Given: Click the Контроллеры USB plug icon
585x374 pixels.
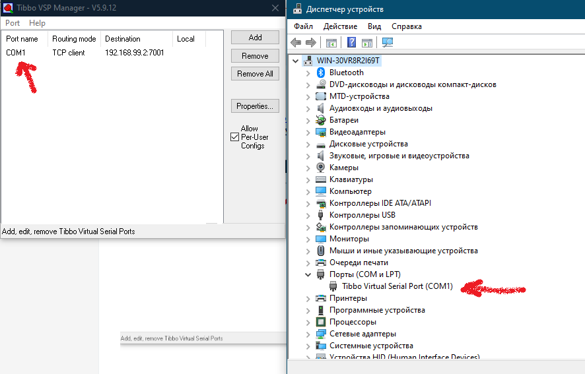Looking at the screenshot, I should click(x=320, y=215).
